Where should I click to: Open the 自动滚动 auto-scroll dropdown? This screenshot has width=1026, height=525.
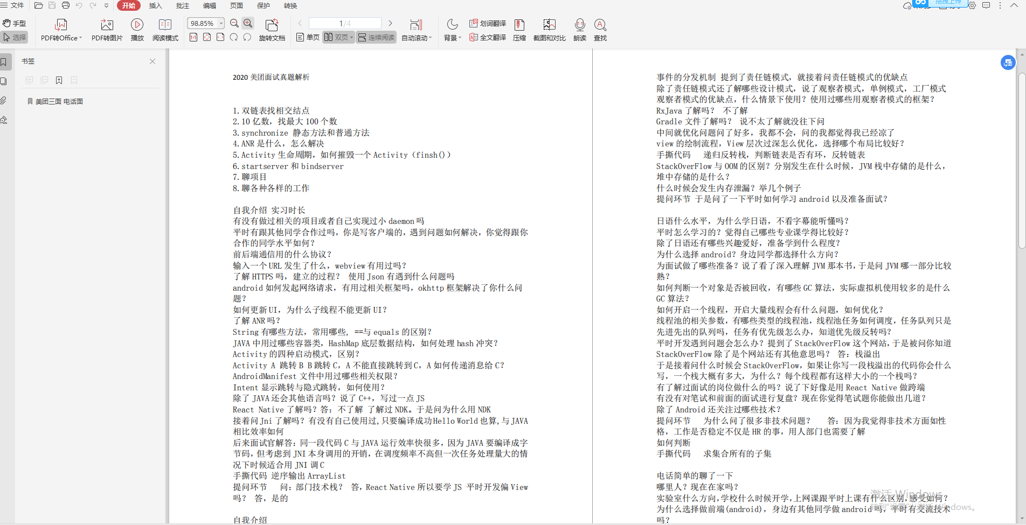417,30
